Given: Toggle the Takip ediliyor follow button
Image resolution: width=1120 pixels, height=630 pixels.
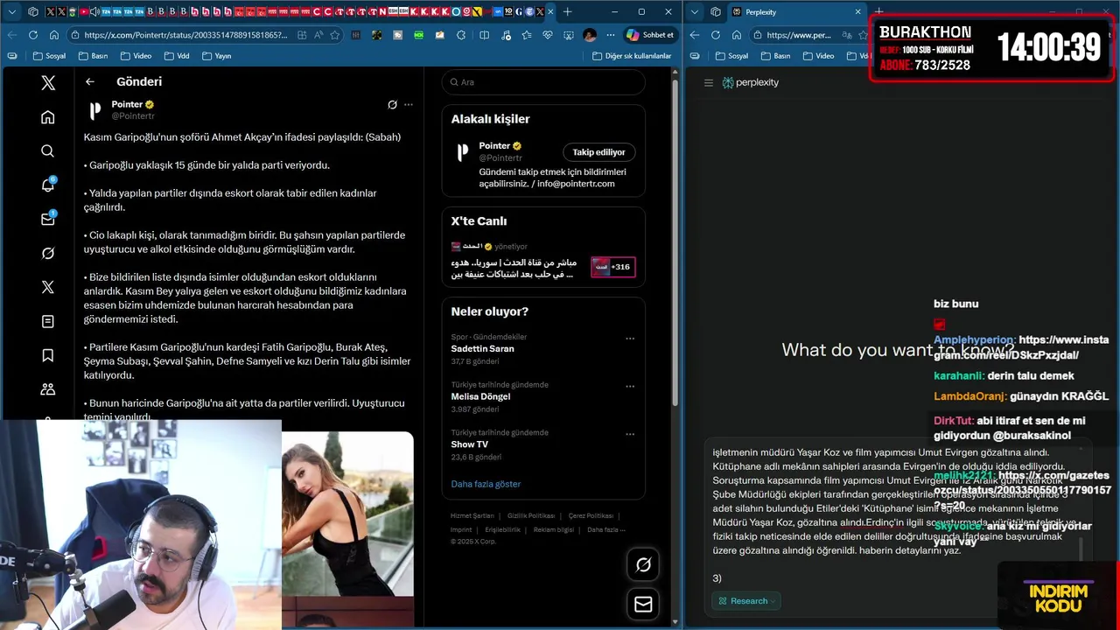Looking at the screenshot, I should pyautogui.click(x=598, y=152).
